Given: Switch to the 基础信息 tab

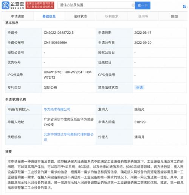Looking at the screenshot, I should point(49,16).
